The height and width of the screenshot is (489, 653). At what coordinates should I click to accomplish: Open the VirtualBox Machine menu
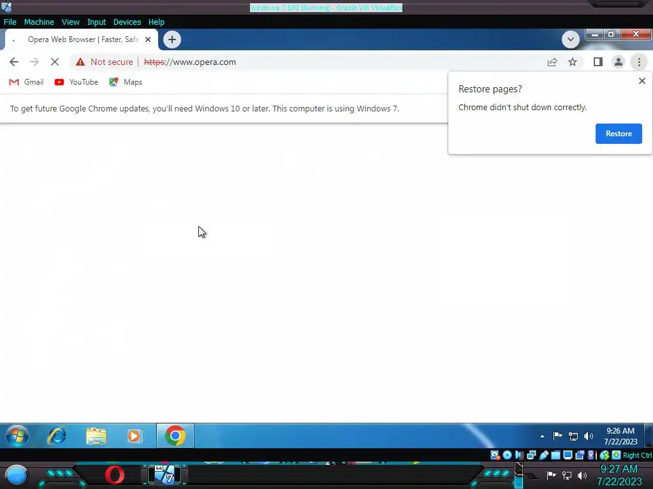pyautogui.click(x=39, y=22)
